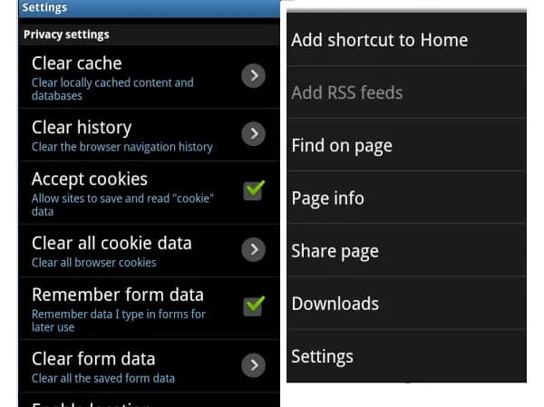
Task: Open Page info from the menu
Action: (x=327, y=198)
